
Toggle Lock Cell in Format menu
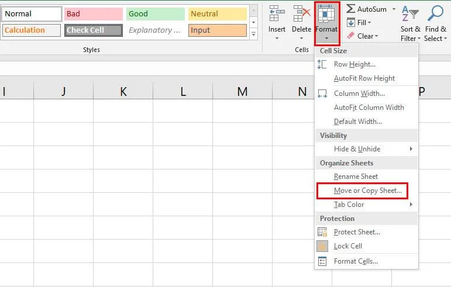click(347, 246)
